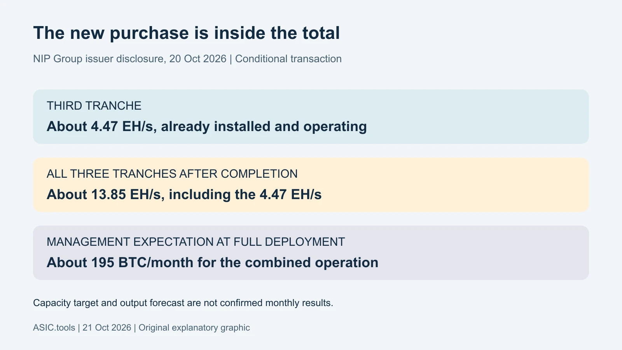Viewport: 622px width, 350px height.
Task: Click the THIRD TRANCHE label
Action: click(94, 106)
